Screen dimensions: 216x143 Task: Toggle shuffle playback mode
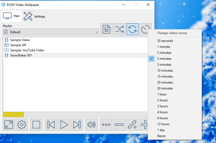pos(120,29)
